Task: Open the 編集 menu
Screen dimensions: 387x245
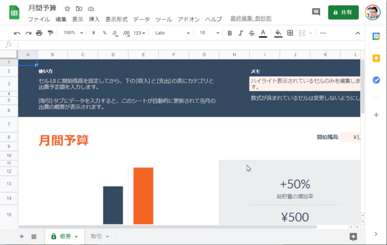Action: (x=61, y=19)
